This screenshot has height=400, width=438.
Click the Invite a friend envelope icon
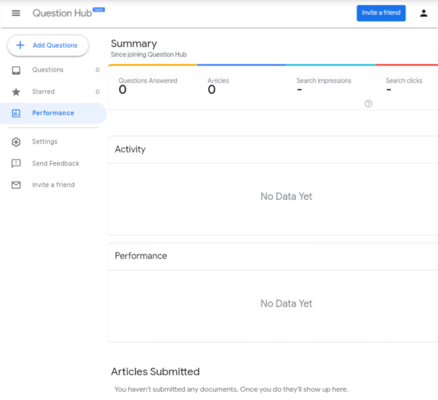[x=16, y=185]
